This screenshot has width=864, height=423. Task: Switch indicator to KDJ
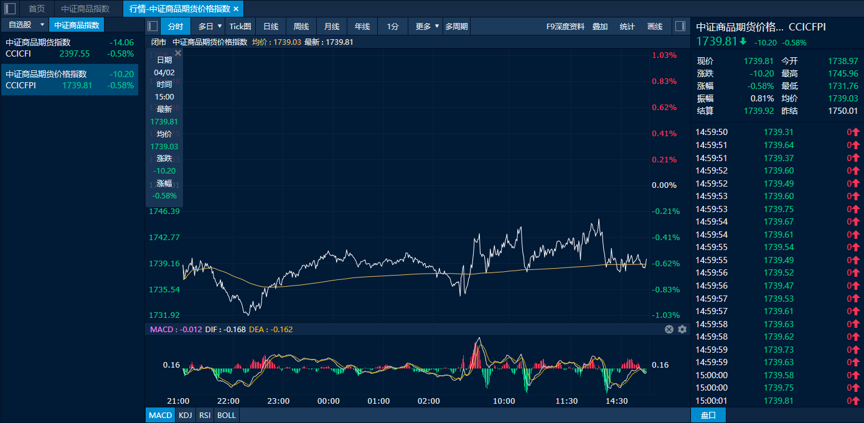click(185, 415)
